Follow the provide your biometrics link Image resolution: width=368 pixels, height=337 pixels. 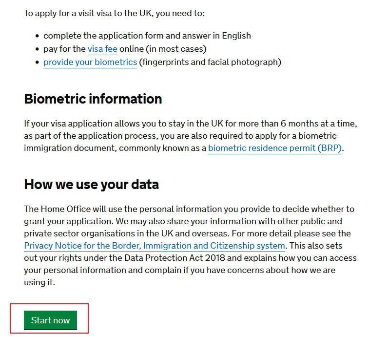point(90,62)
